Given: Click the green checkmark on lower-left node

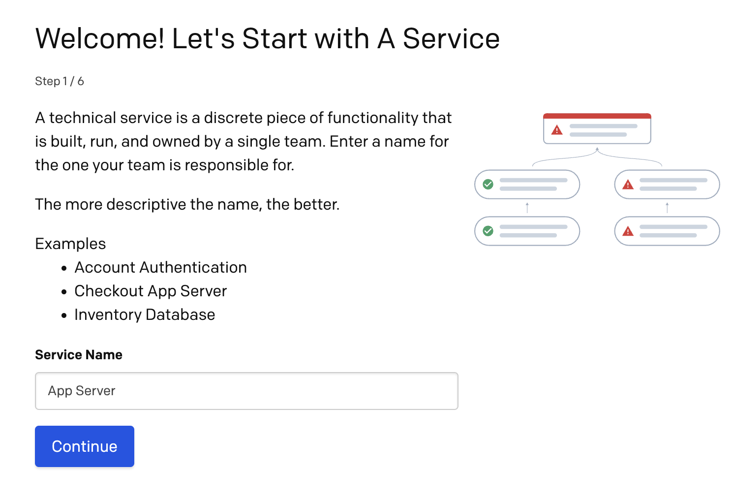Looking at the screenshot, I should 488,231.
